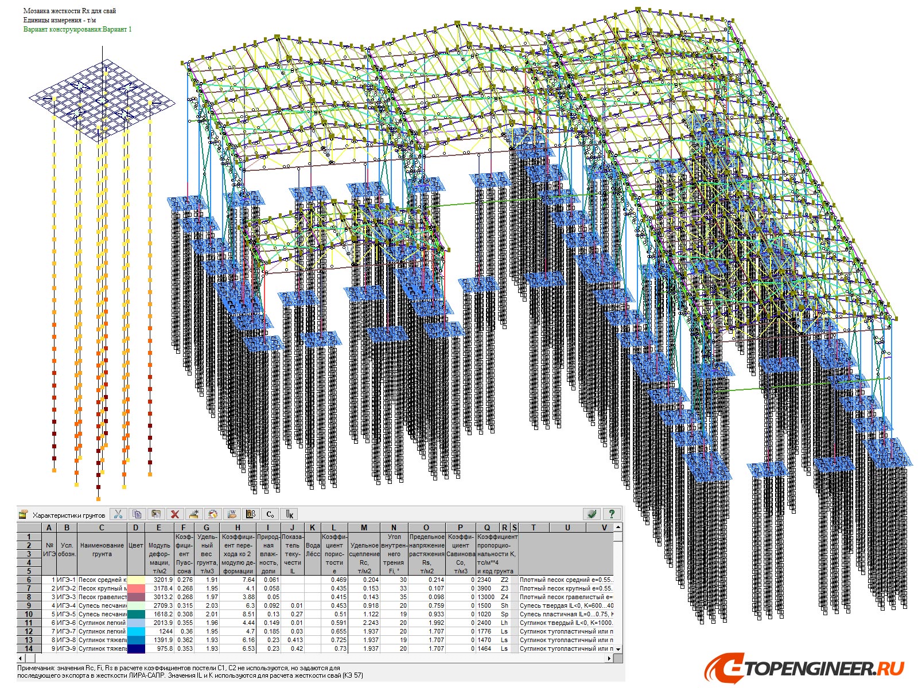Click the paste icon in soil toolbar
918x688 pixels.
pyautogui.click(x=156, y=514)
